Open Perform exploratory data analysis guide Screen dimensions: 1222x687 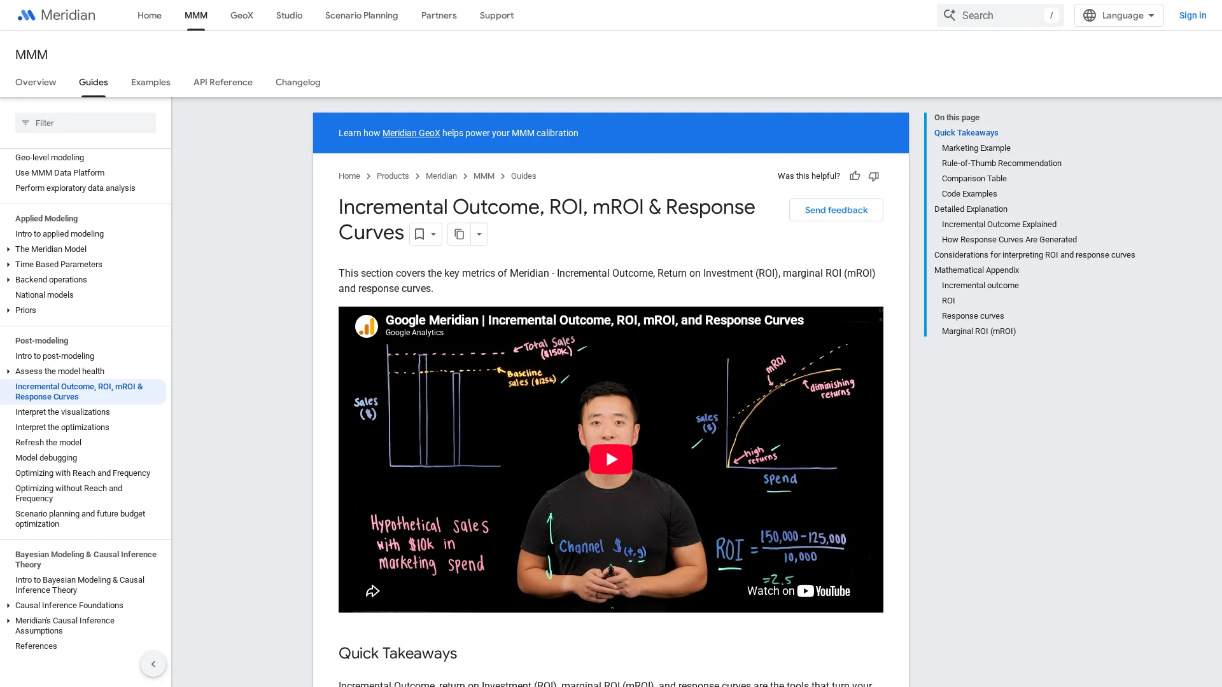pos(75,188)
